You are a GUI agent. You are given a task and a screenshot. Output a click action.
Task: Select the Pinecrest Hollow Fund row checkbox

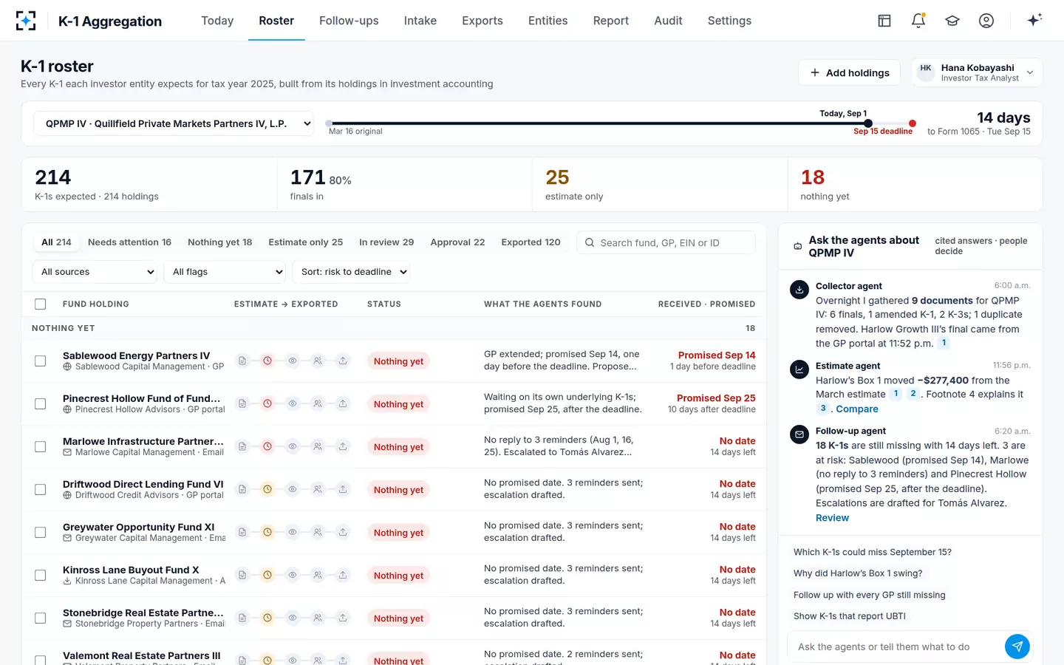41,404
